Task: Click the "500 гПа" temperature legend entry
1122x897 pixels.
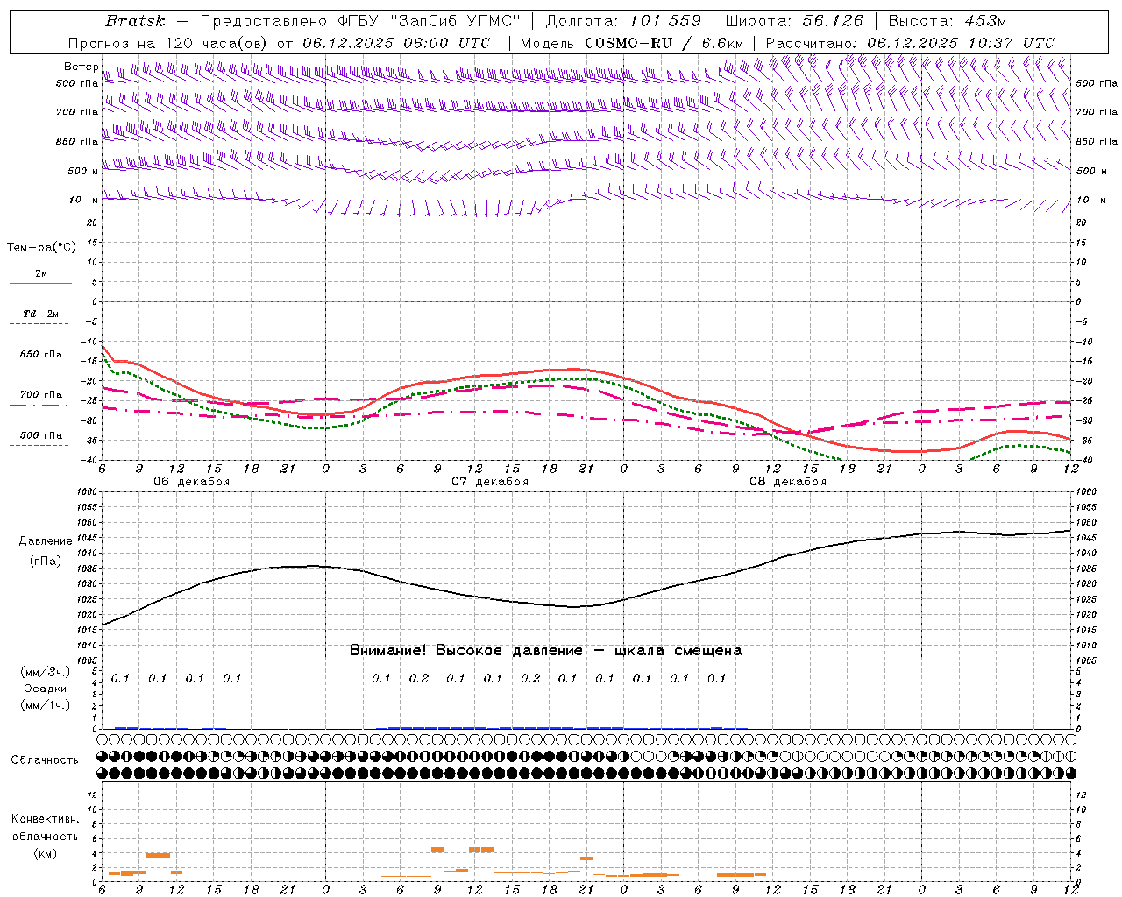Action: (41, 434)
